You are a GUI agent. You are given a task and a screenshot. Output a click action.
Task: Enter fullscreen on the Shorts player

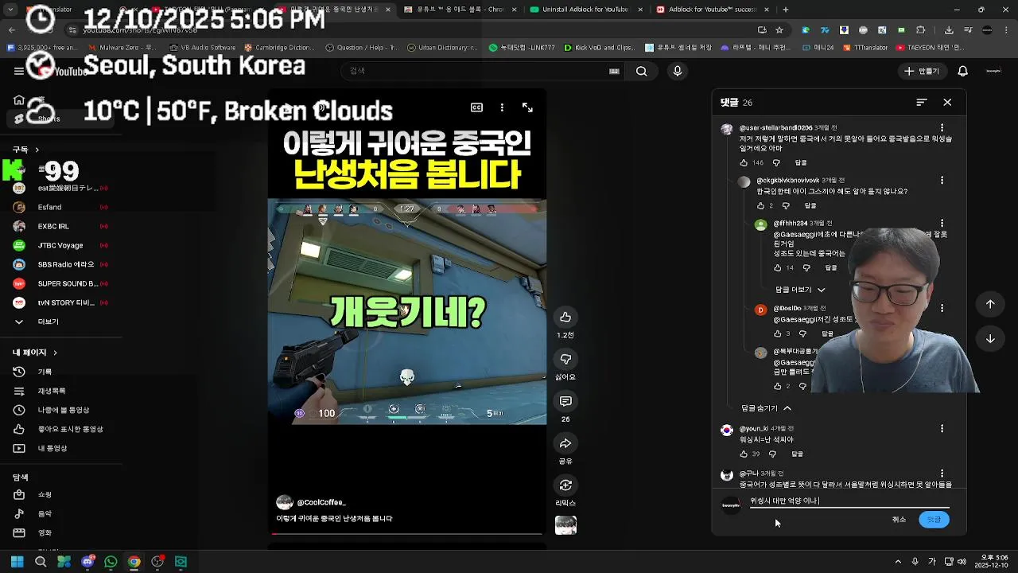point(527,107)
